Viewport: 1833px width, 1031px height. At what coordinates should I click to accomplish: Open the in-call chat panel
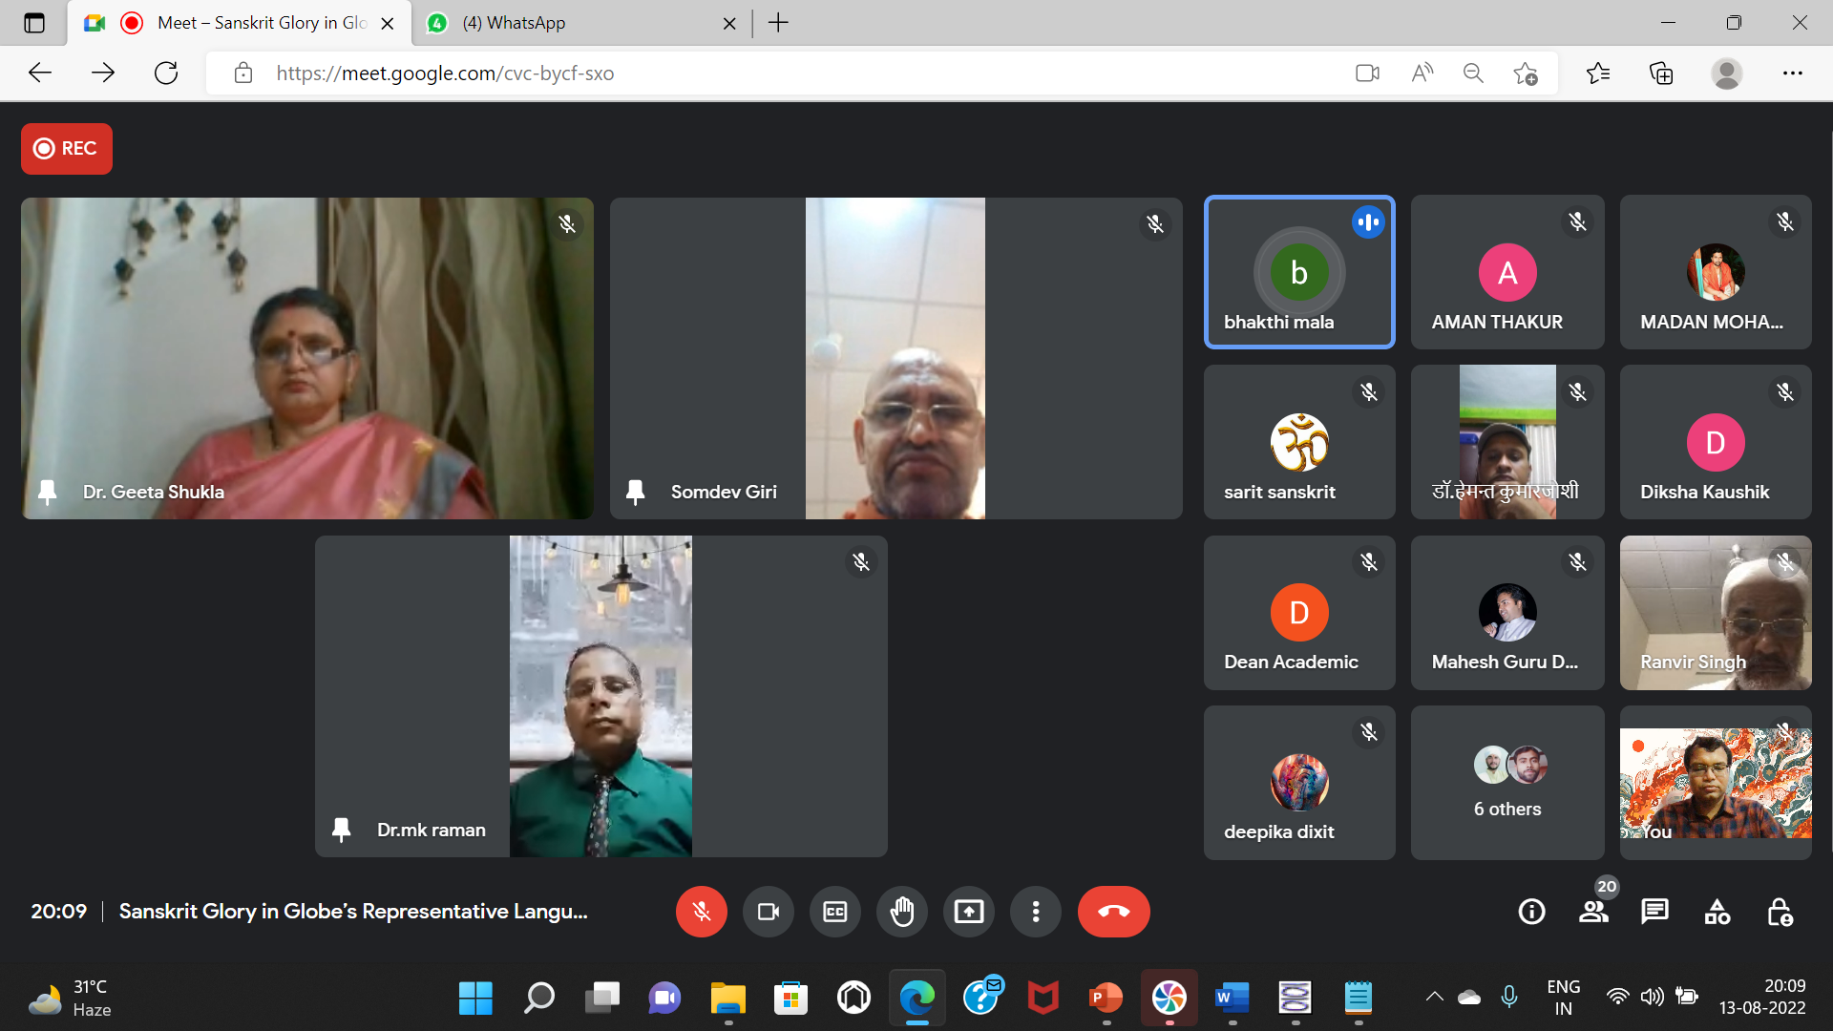(x=1654, y=912)
